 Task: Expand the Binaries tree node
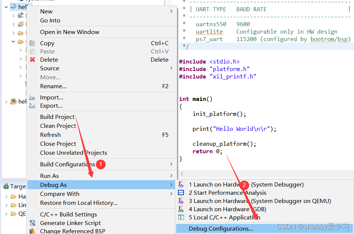(13, 16)
